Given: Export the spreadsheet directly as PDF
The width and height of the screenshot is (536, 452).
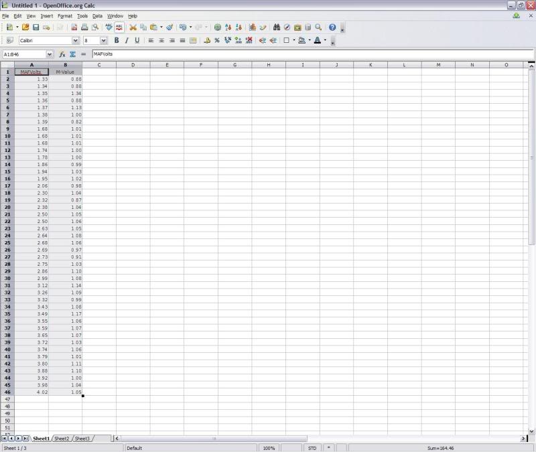Looking at the screenshot, I should point(75,27).
